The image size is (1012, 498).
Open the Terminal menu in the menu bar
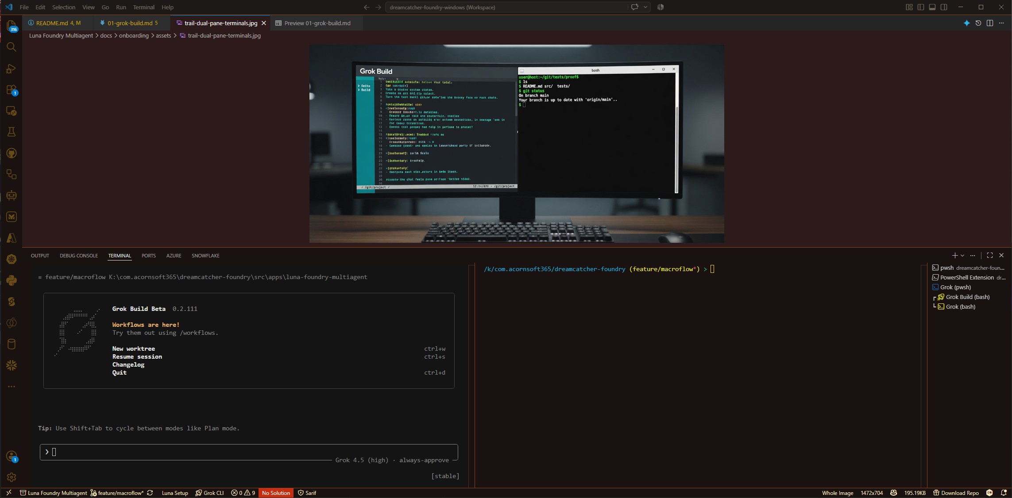pyautogui.click(x=143, y=7)
